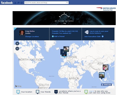Click the Change Location link
The image size is (117, 95).
click(32, 36)
